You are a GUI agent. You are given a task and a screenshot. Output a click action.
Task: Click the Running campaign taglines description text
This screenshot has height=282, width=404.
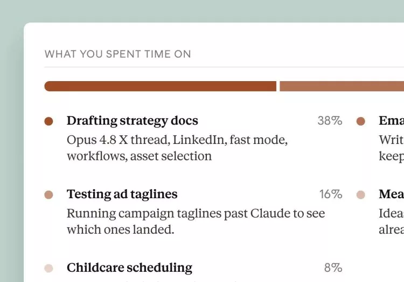(196, 221)
